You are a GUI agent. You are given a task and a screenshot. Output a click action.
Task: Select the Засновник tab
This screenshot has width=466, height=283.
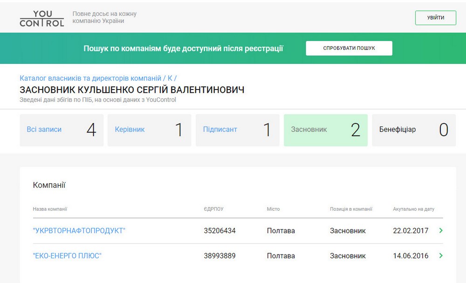326,130
